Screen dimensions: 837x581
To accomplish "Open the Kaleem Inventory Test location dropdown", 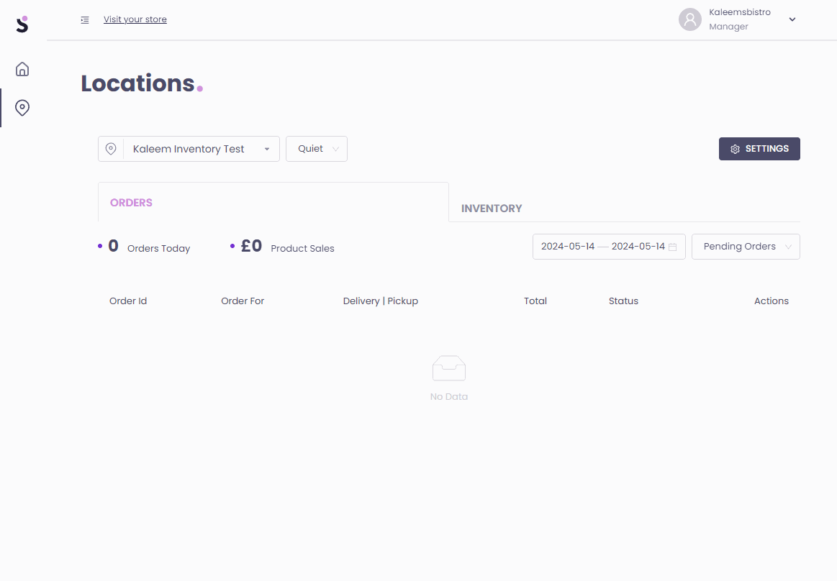I will pyautogui.click(x=200, y=149).
